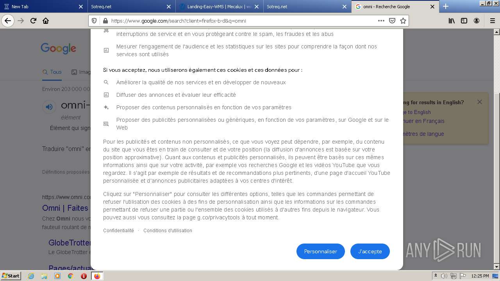Click the 12:25 PM clock
The height and width of the screenshot is (281, 500).
(480, 276)
